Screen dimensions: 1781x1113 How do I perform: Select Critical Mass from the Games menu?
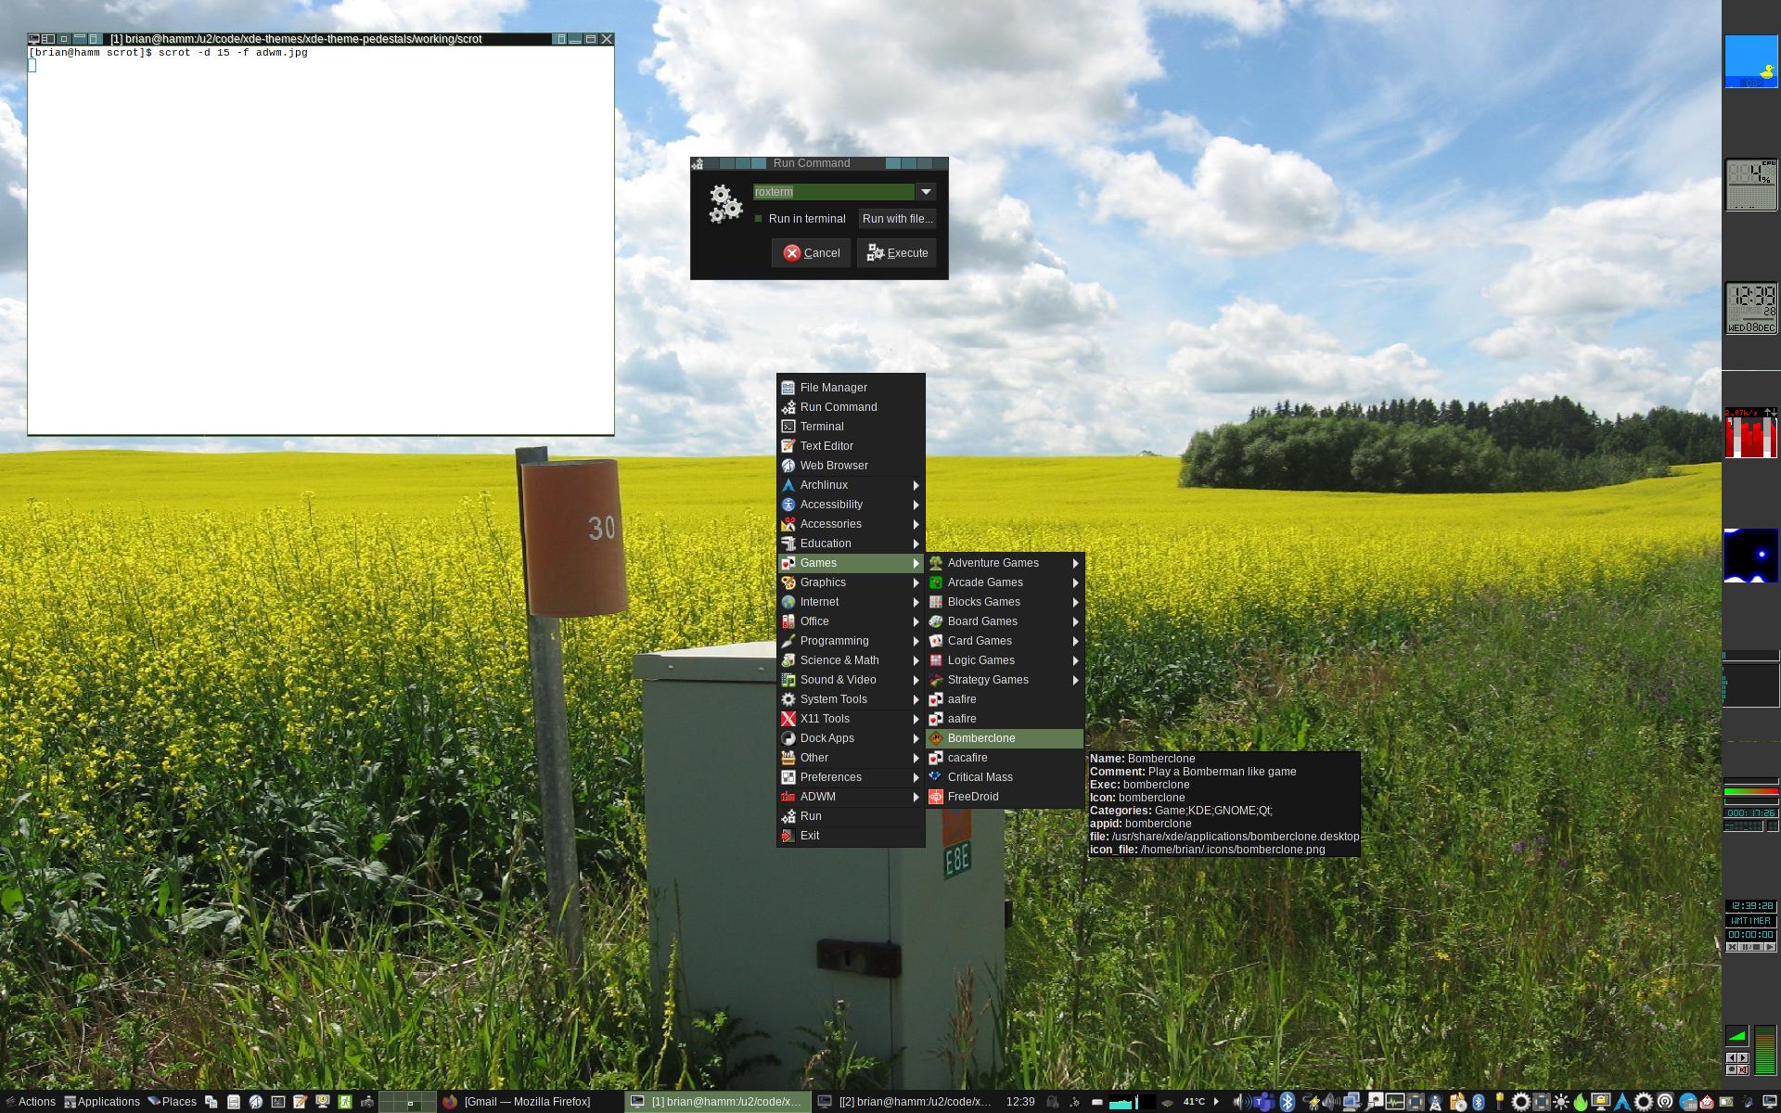[x=980, y=777]
